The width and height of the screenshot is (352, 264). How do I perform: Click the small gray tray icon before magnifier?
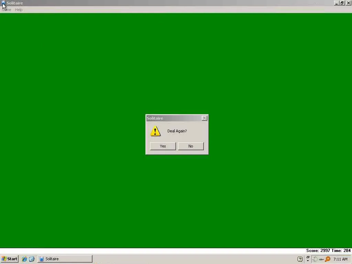tap(321, 260)
